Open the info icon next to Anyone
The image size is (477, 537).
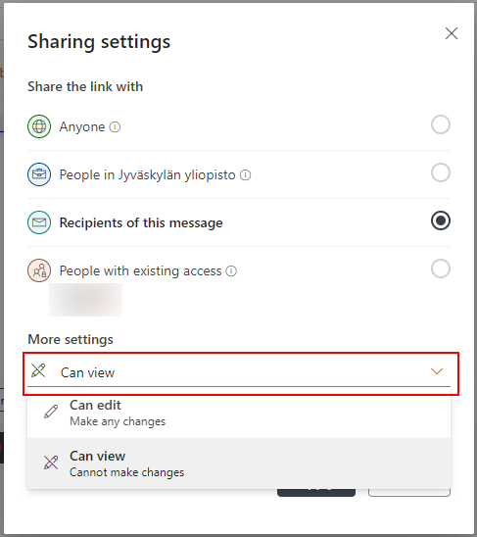(x=115, y=127)
